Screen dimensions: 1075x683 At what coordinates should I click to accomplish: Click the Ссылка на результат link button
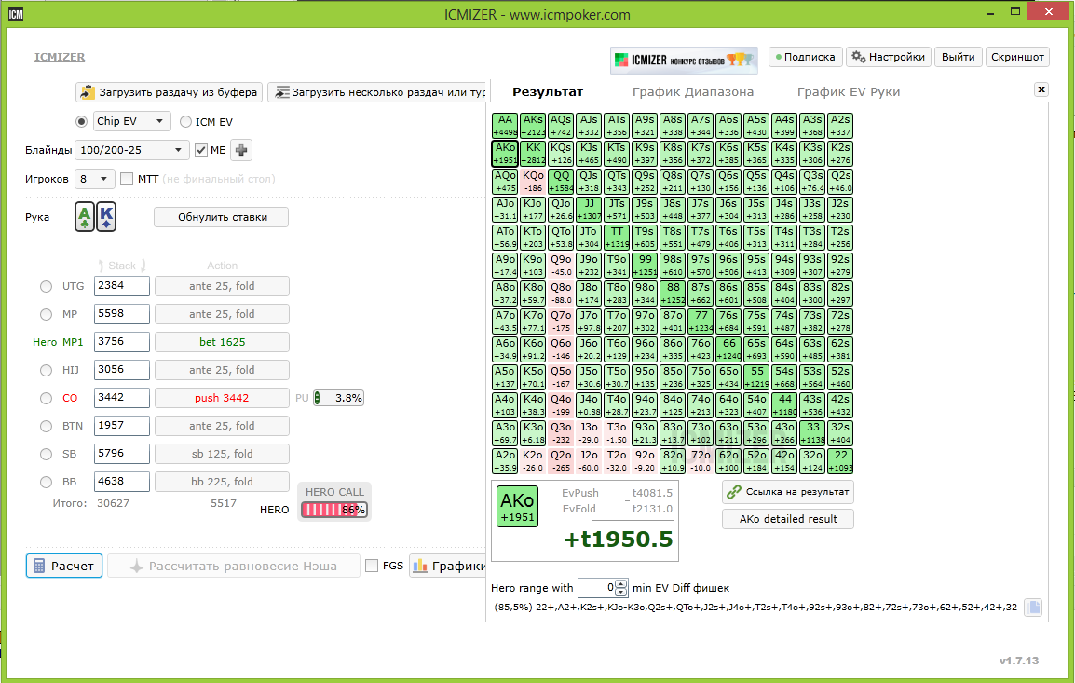coord(788,492)
